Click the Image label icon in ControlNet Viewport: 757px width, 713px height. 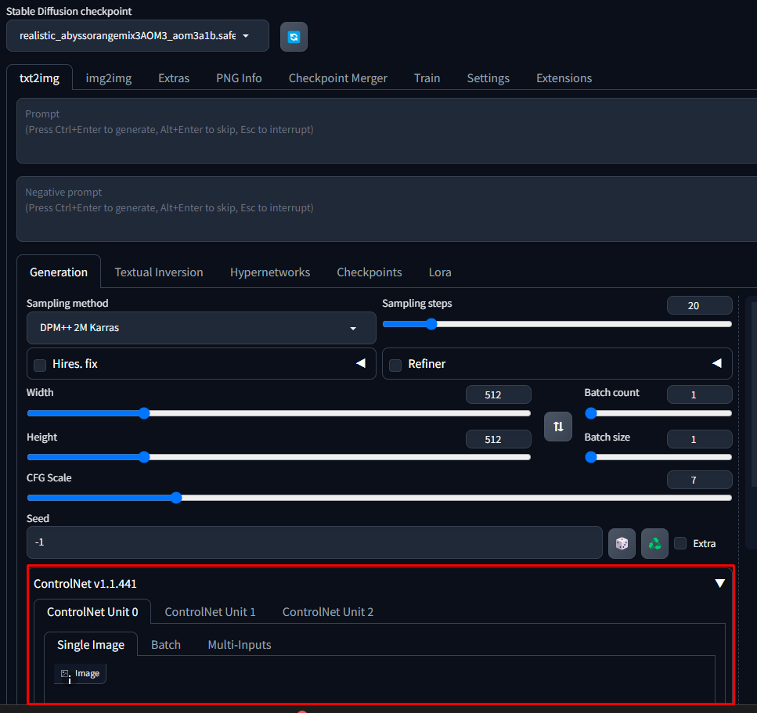(66, 673)
